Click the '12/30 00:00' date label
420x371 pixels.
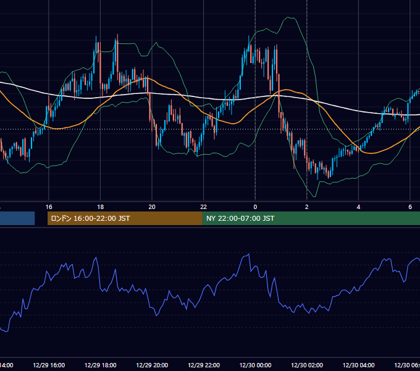[x=255, y=365]
